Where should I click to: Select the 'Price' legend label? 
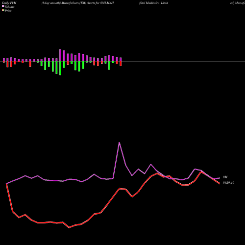click(8, 11)
